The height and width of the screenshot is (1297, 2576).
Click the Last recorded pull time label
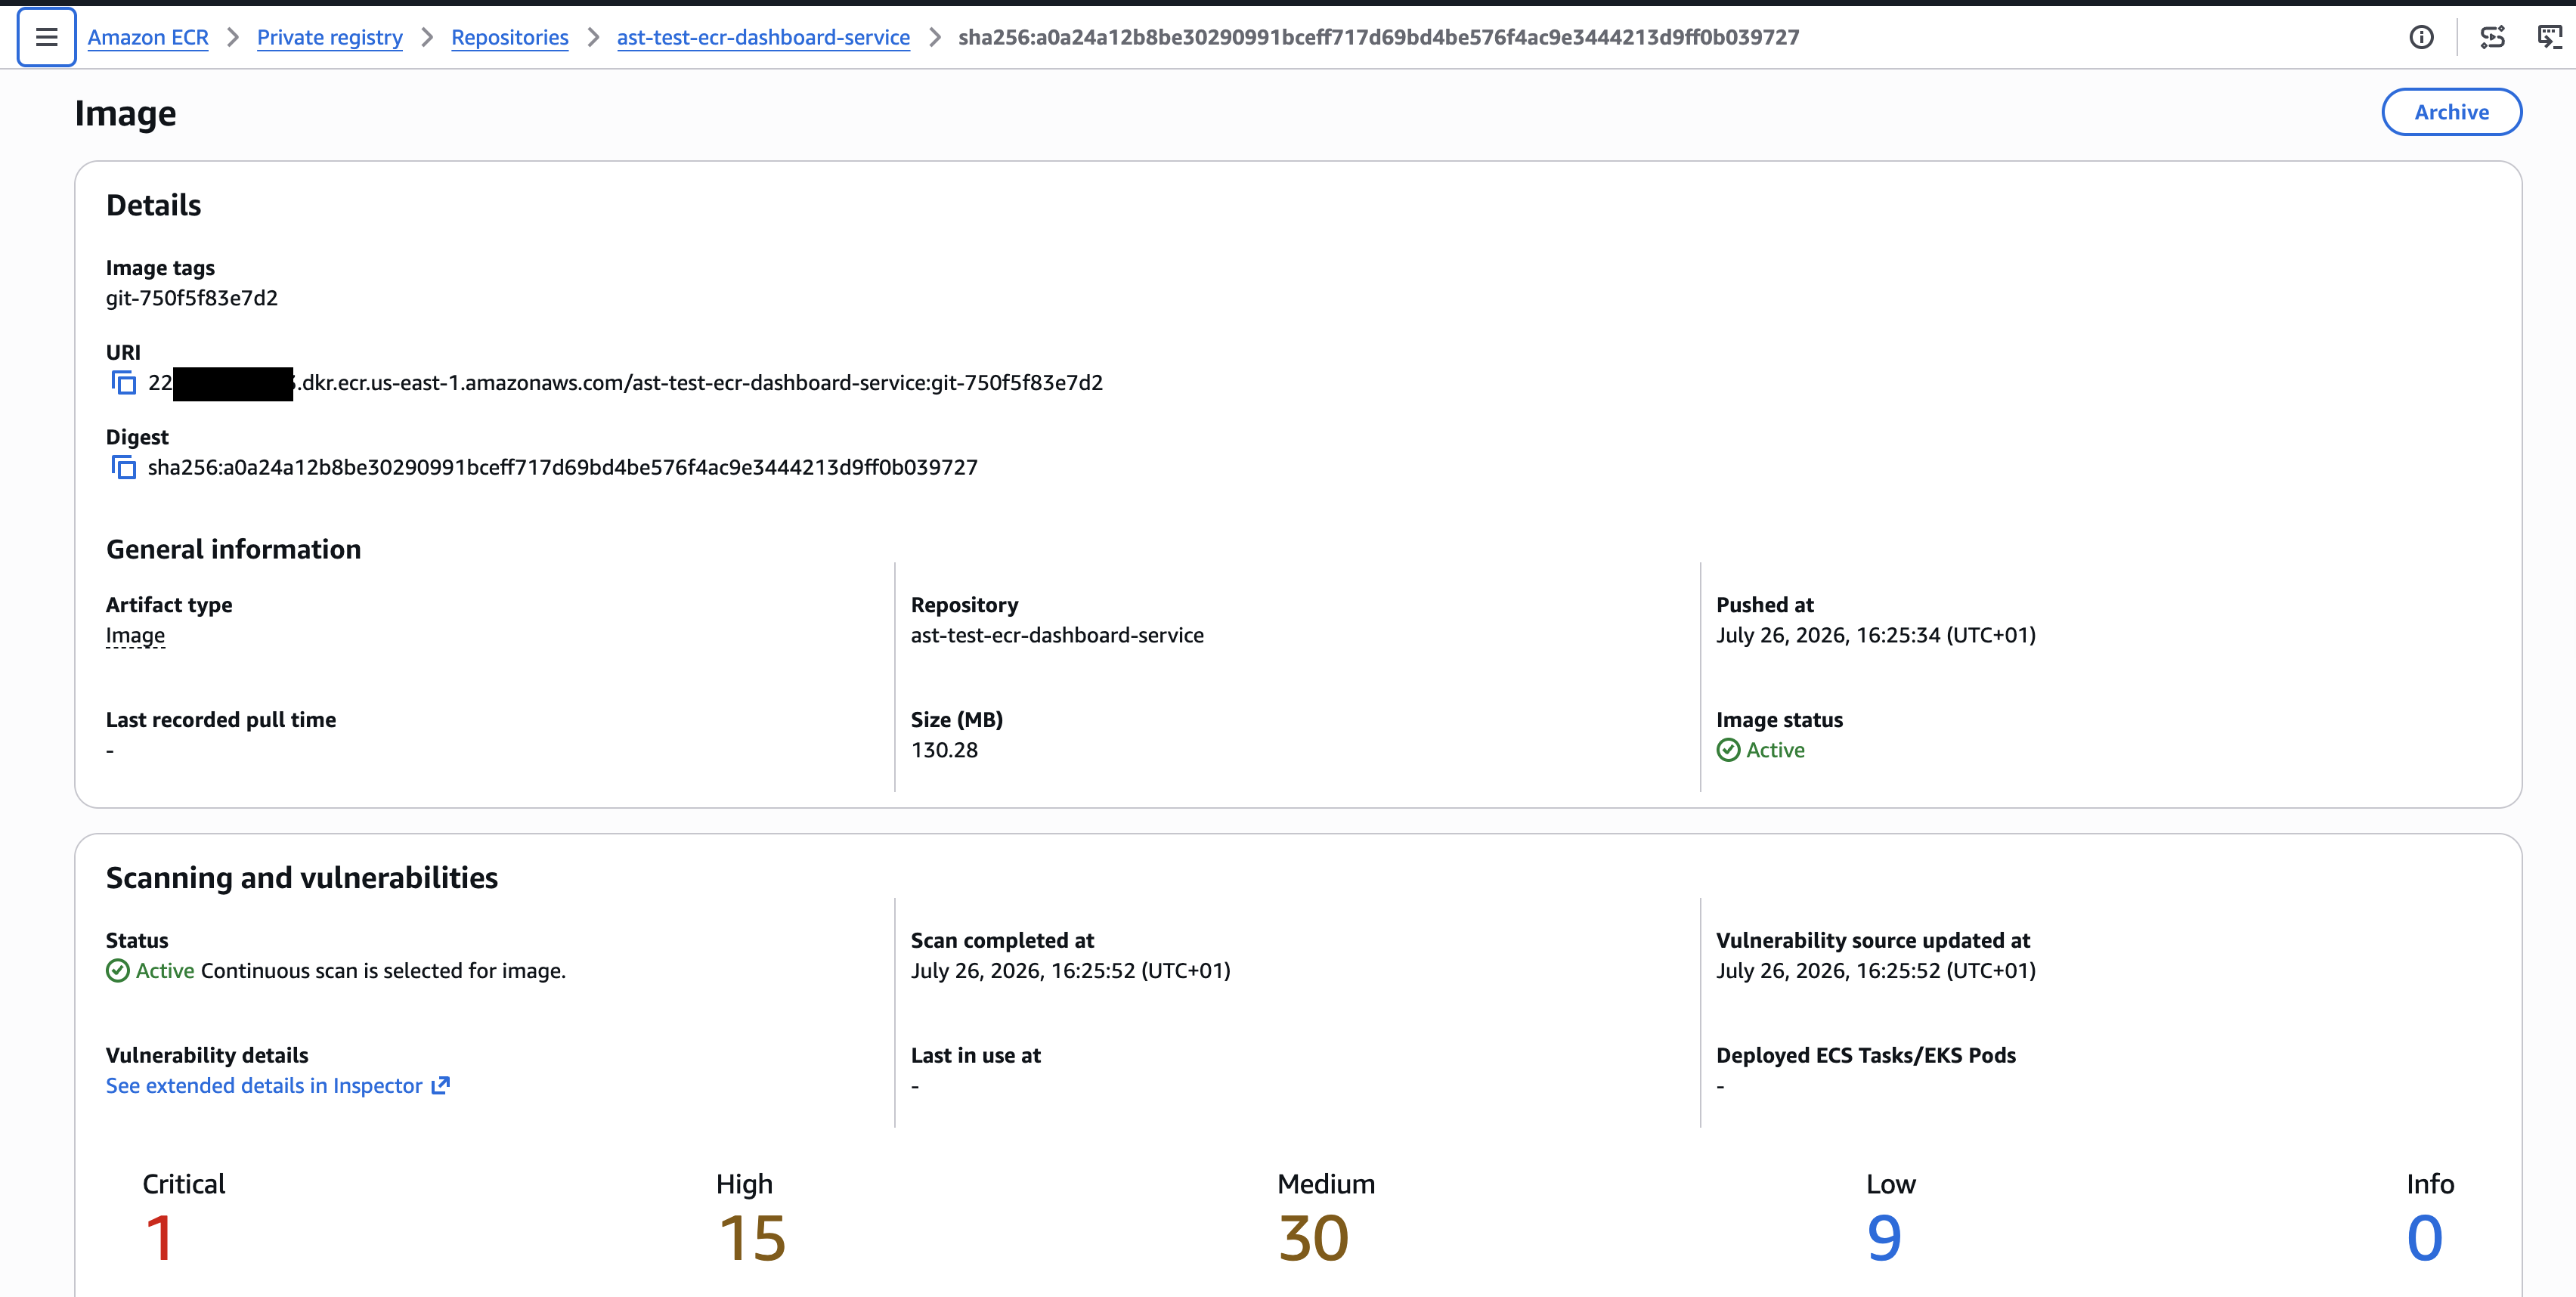(221, 720)
